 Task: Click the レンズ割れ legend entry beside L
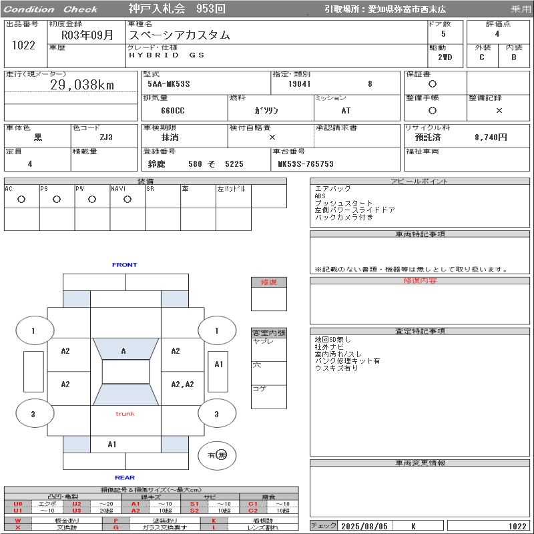pos(262,527)
